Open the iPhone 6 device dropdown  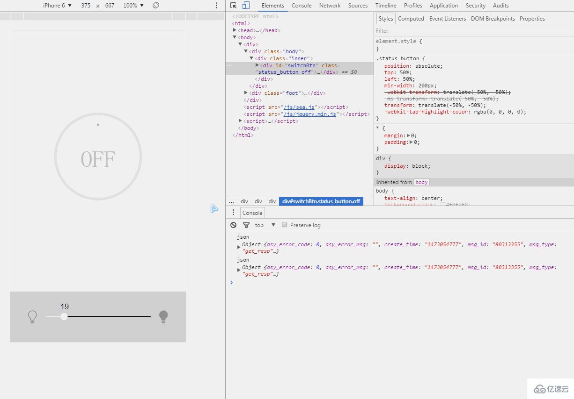pyautogui.click(x=58, y=5)
